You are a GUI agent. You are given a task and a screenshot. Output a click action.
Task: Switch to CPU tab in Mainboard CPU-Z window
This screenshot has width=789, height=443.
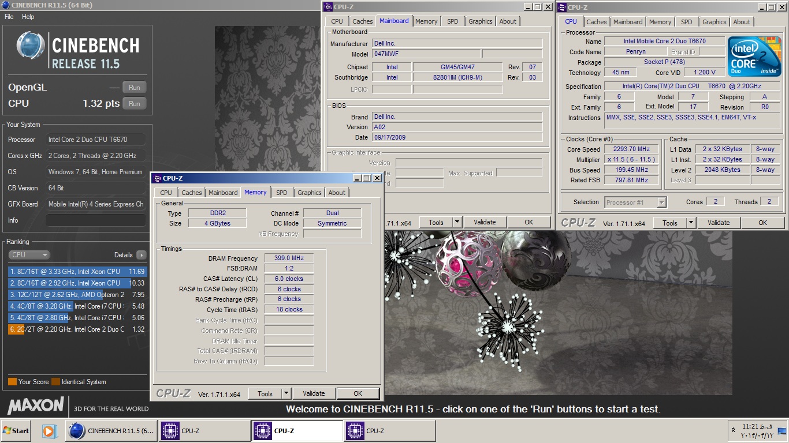click(x=337, y=21)
